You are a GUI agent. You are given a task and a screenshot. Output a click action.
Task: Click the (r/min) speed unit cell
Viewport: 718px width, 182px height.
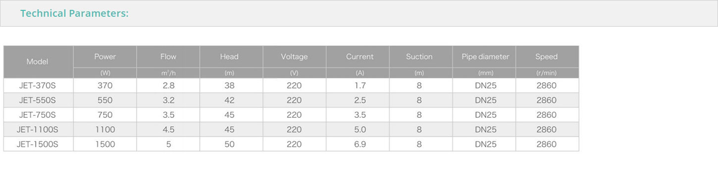547,73
